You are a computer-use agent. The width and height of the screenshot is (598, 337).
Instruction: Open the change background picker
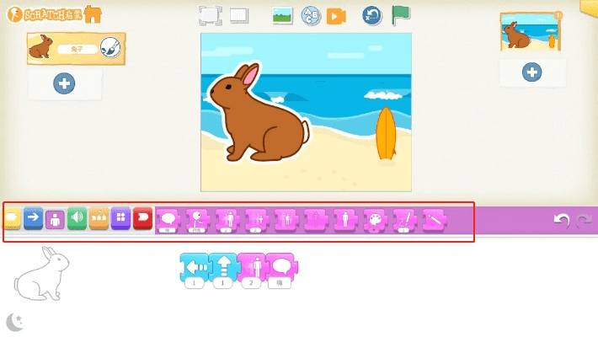tap(283, 15)
